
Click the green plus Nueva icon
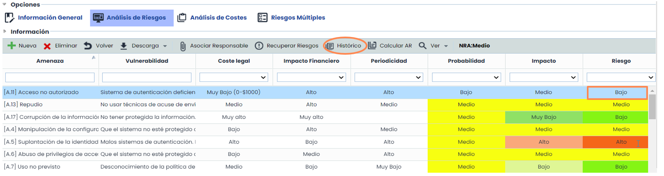click(x=12, y=46)
